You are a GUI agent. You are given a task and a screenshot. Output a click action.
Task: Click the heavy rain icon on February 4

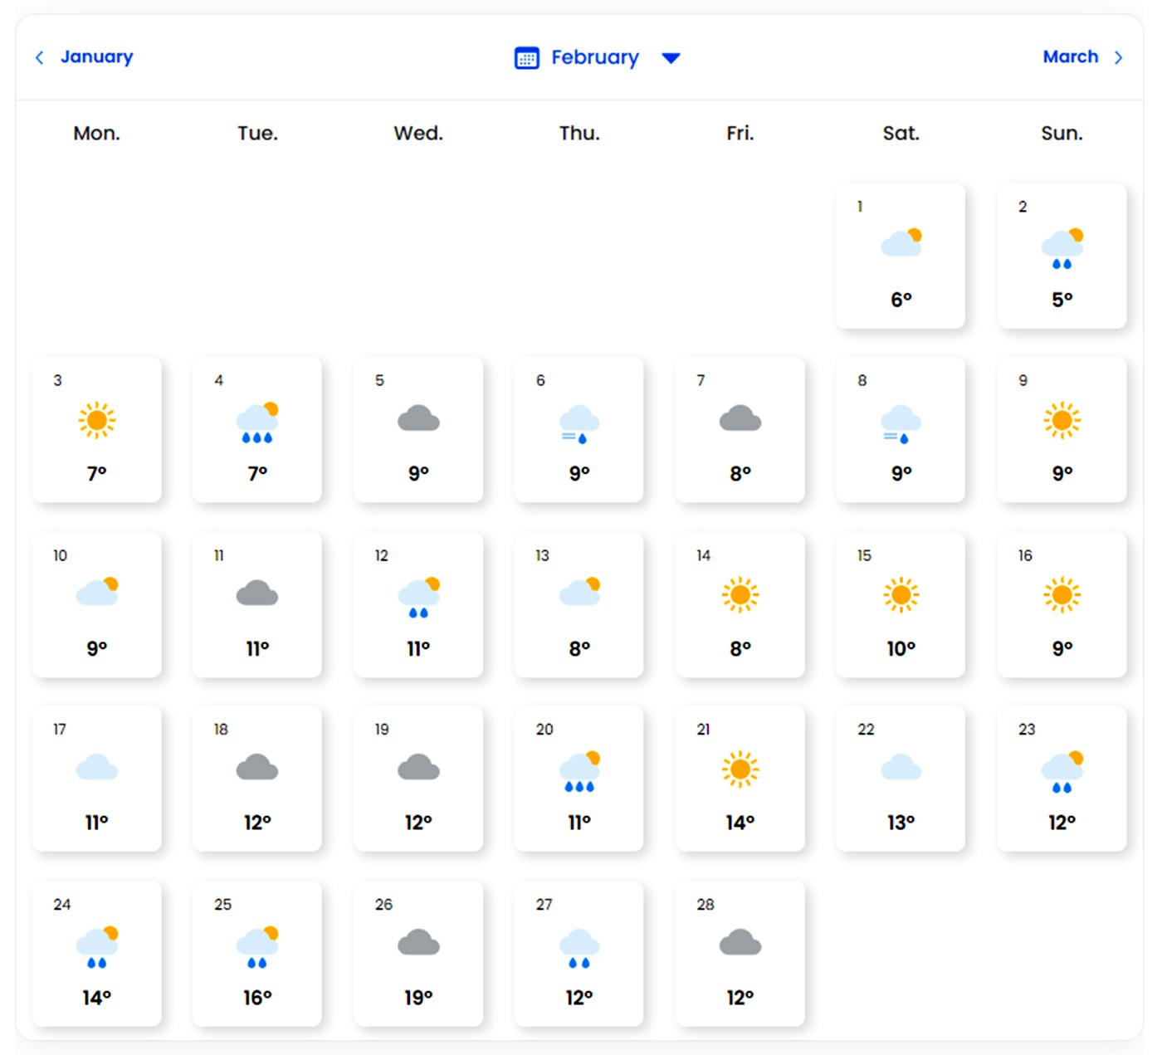point(257,422)
